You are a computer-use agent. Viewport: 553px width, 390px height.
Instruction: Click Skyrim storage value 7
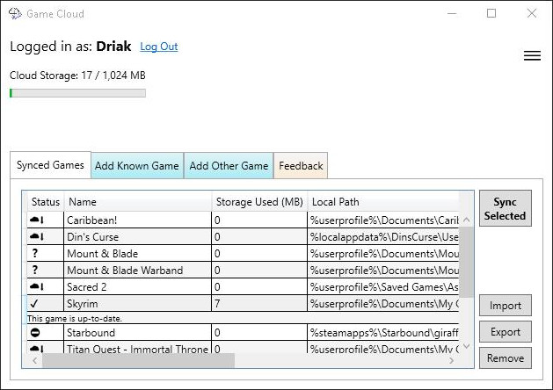tap(217, 303)
